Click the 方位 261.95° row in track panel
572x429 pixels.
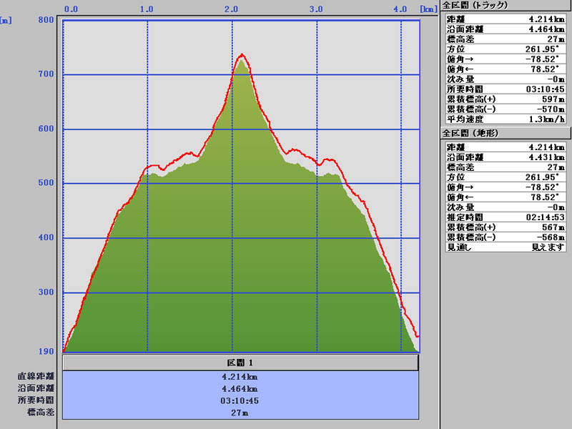[x=505, y=49]
